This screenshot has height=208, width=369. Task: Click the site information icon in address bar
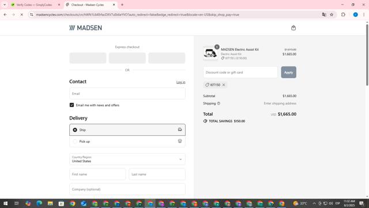click(32, 14)
